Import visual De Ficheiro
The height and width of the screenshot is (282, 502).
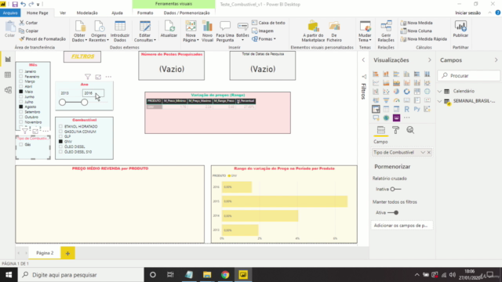[x=334, y=31]
